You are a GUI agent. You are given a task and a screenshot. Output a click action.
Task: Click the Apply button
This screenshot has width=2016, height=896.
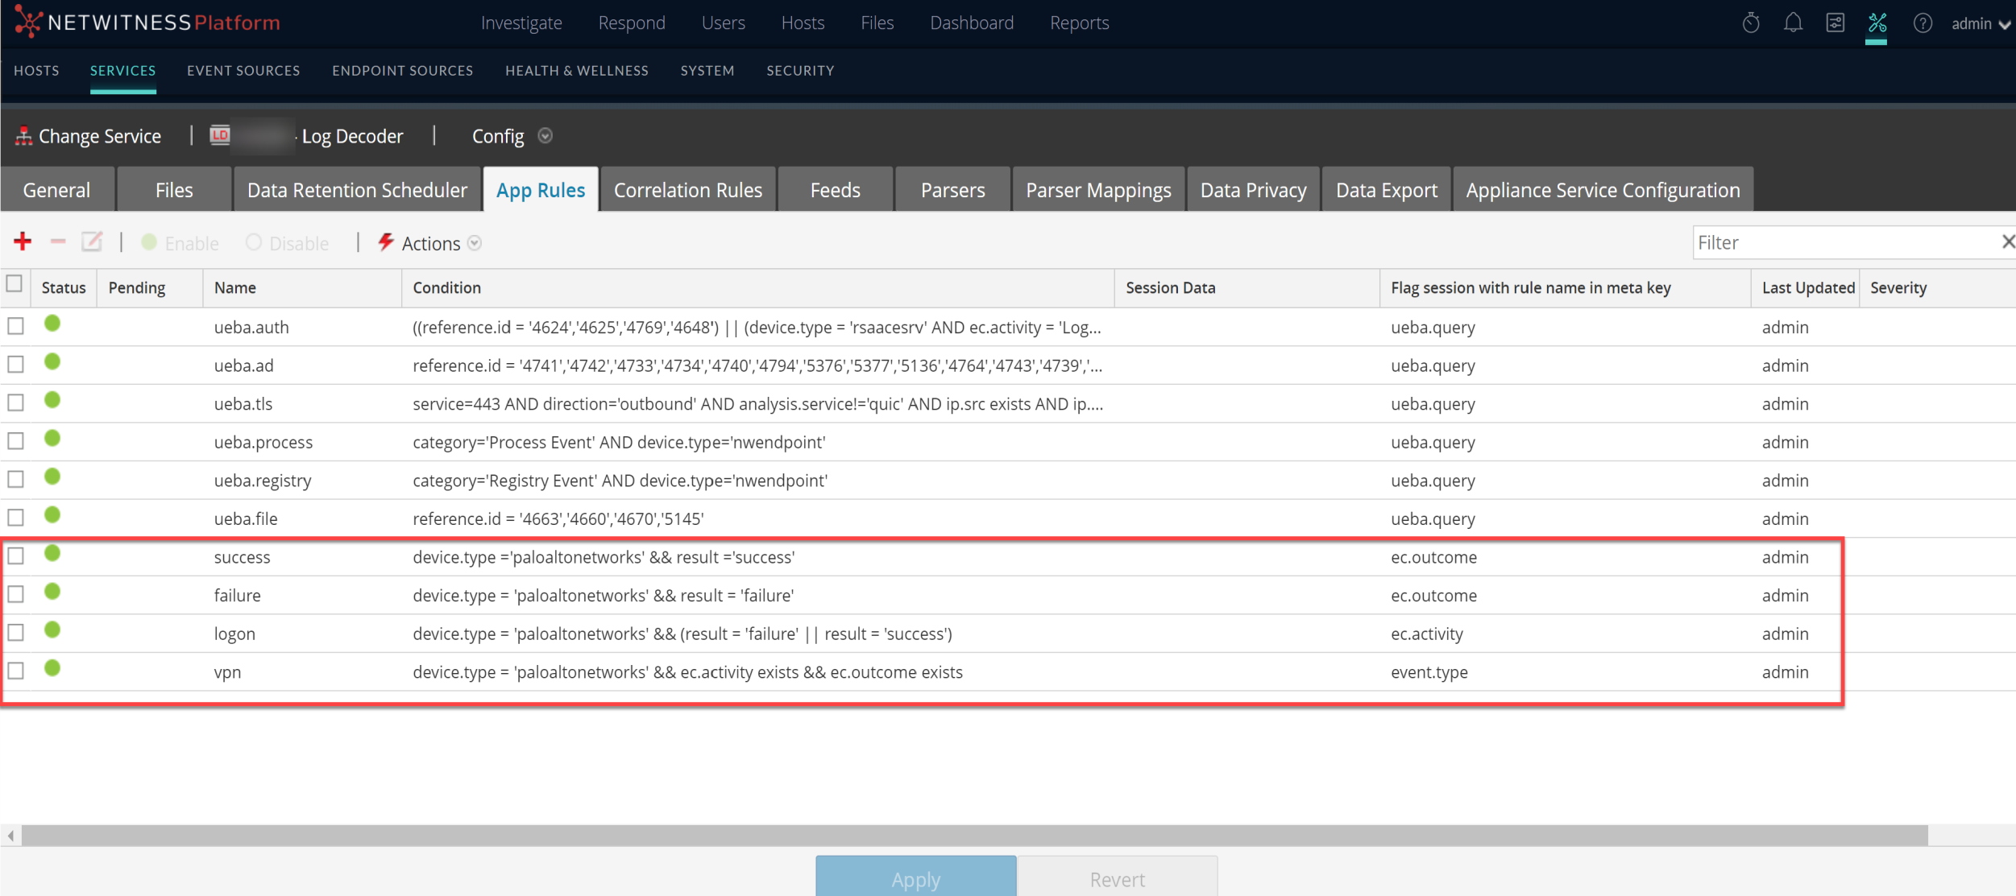tap(915, 878)
